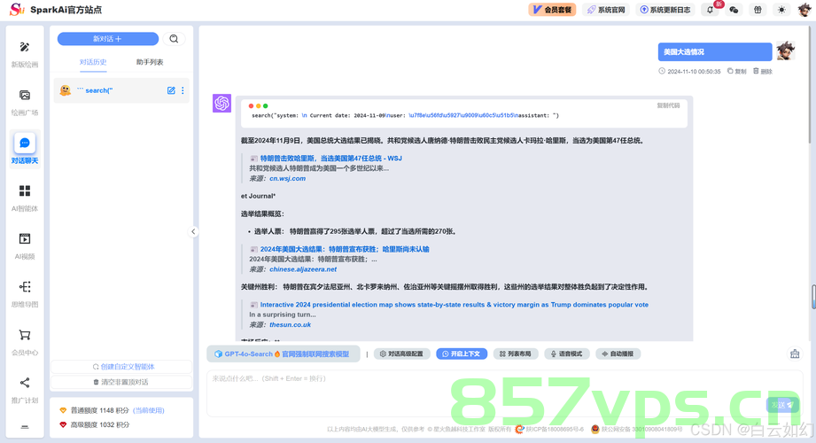Image resolution: width=816 pixels, height=443 pixels.
Task: Open AI智能体 in the sidebar
Action: 25,198
